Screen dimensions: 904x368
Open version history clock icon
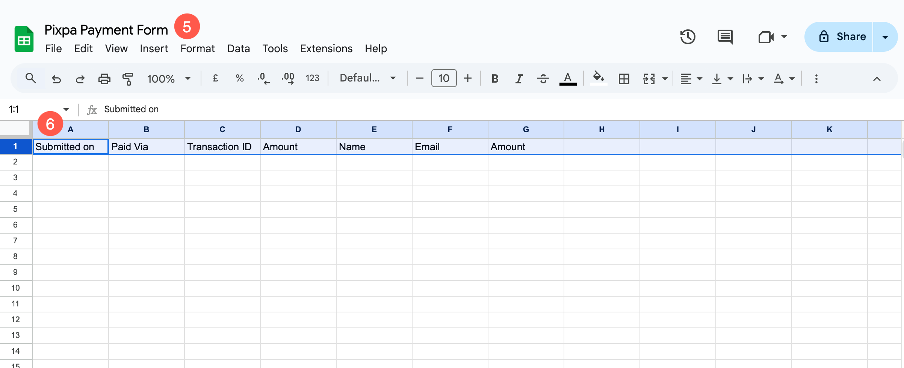688,37
